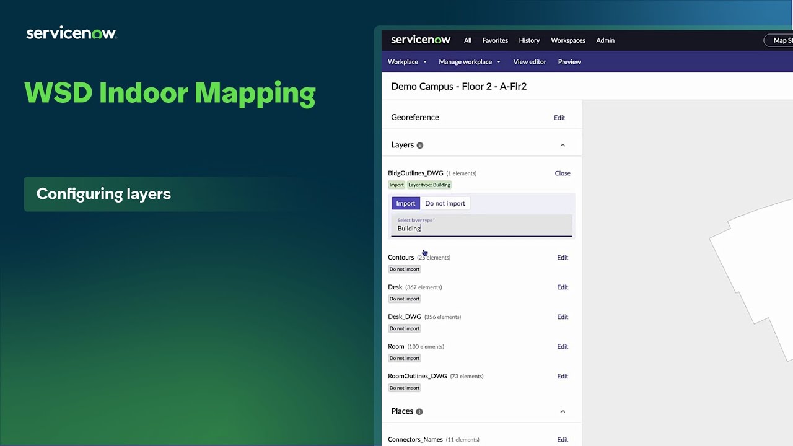Switch to the Do not import option

coord(445,203)
